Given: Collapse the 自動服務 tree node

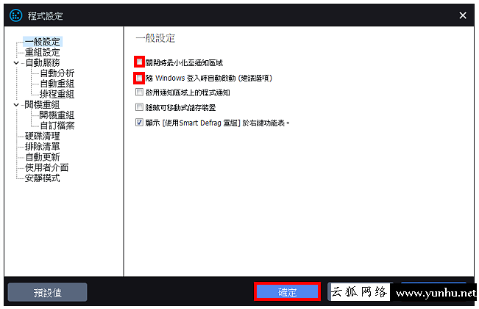Looking at the screenshot, I should click(x=16, y=63).
